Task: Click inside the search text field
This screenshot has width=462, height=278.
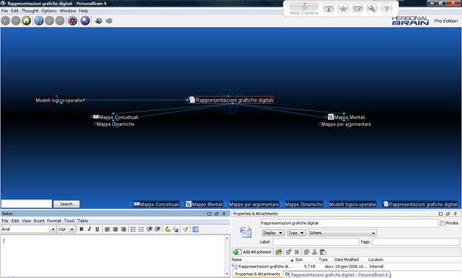Action: click(x=27, y=204)
